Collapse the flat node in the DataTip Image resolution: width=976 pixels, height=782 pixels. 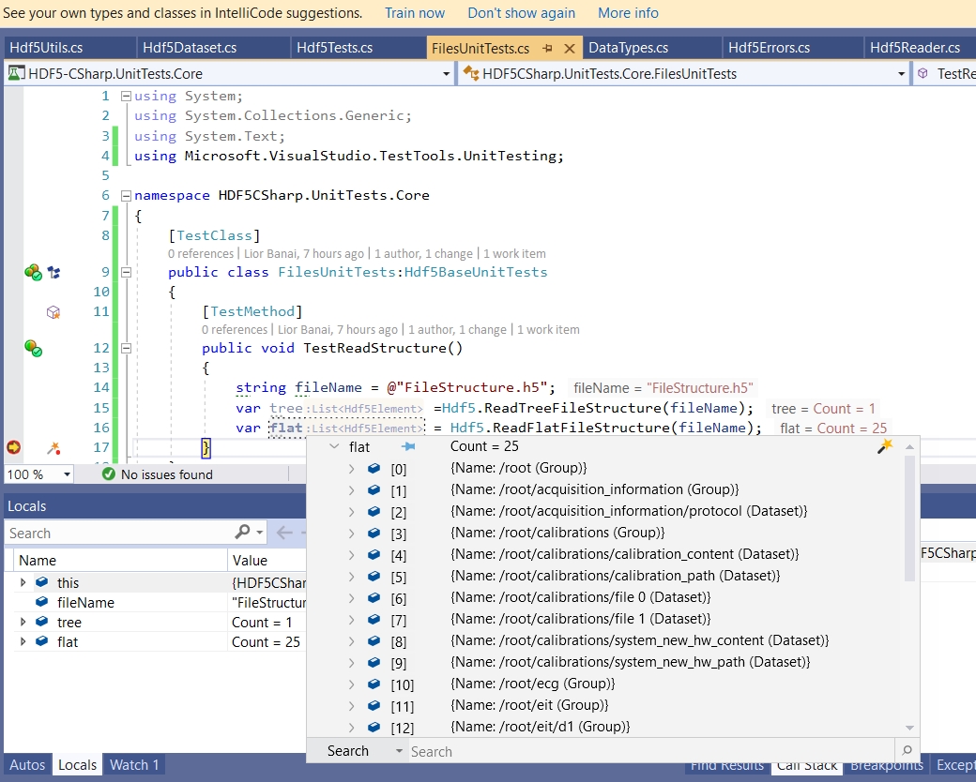[x=335, y=447]
